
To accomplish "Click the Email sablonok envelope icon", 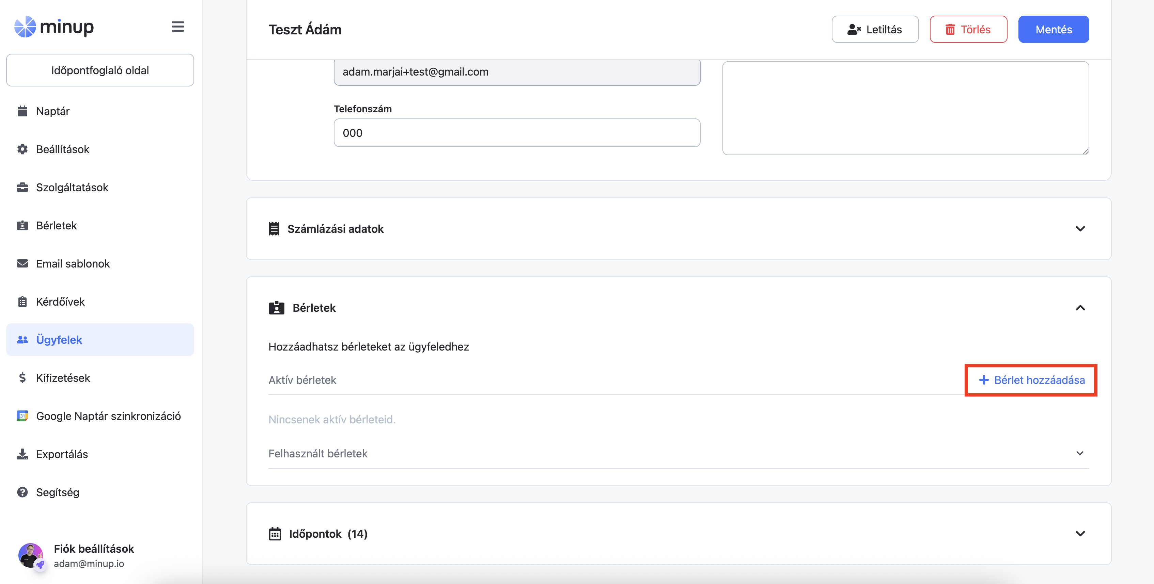I will click(x=22, y=264).
